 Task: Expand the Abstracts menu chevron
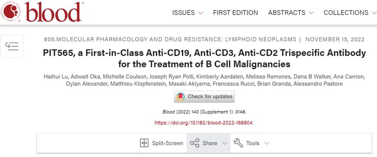pyautogui.click(x=311, y=13)
